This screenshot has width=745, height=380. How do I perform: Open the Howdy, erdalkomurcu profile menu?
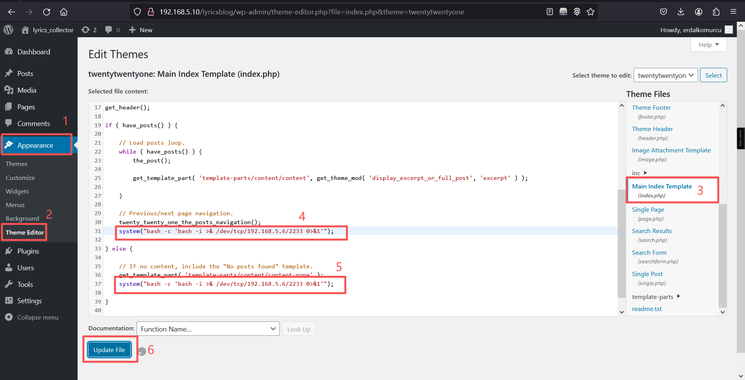696,30
